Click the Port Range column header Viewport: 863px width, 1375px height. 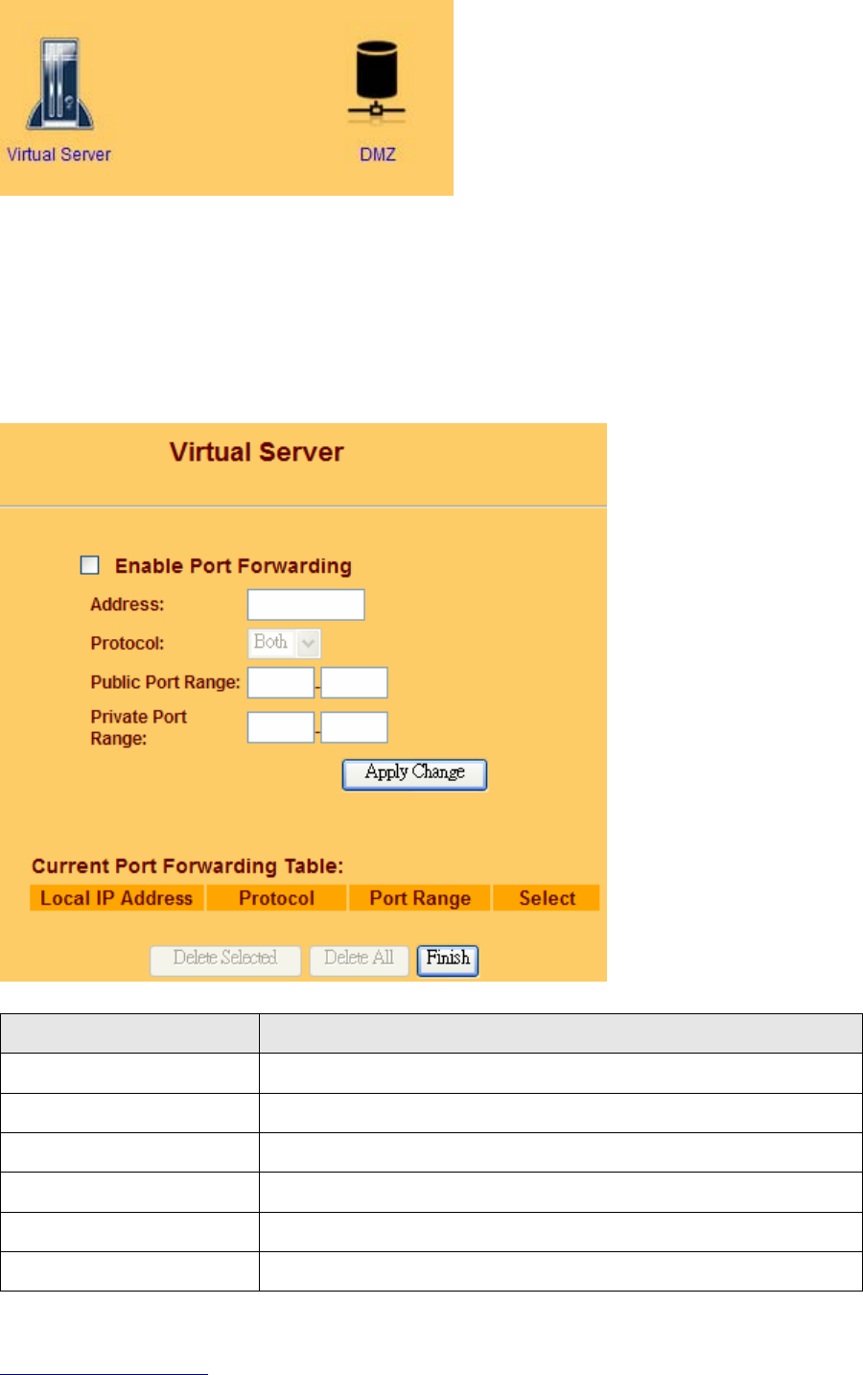(x=420, y=898)
